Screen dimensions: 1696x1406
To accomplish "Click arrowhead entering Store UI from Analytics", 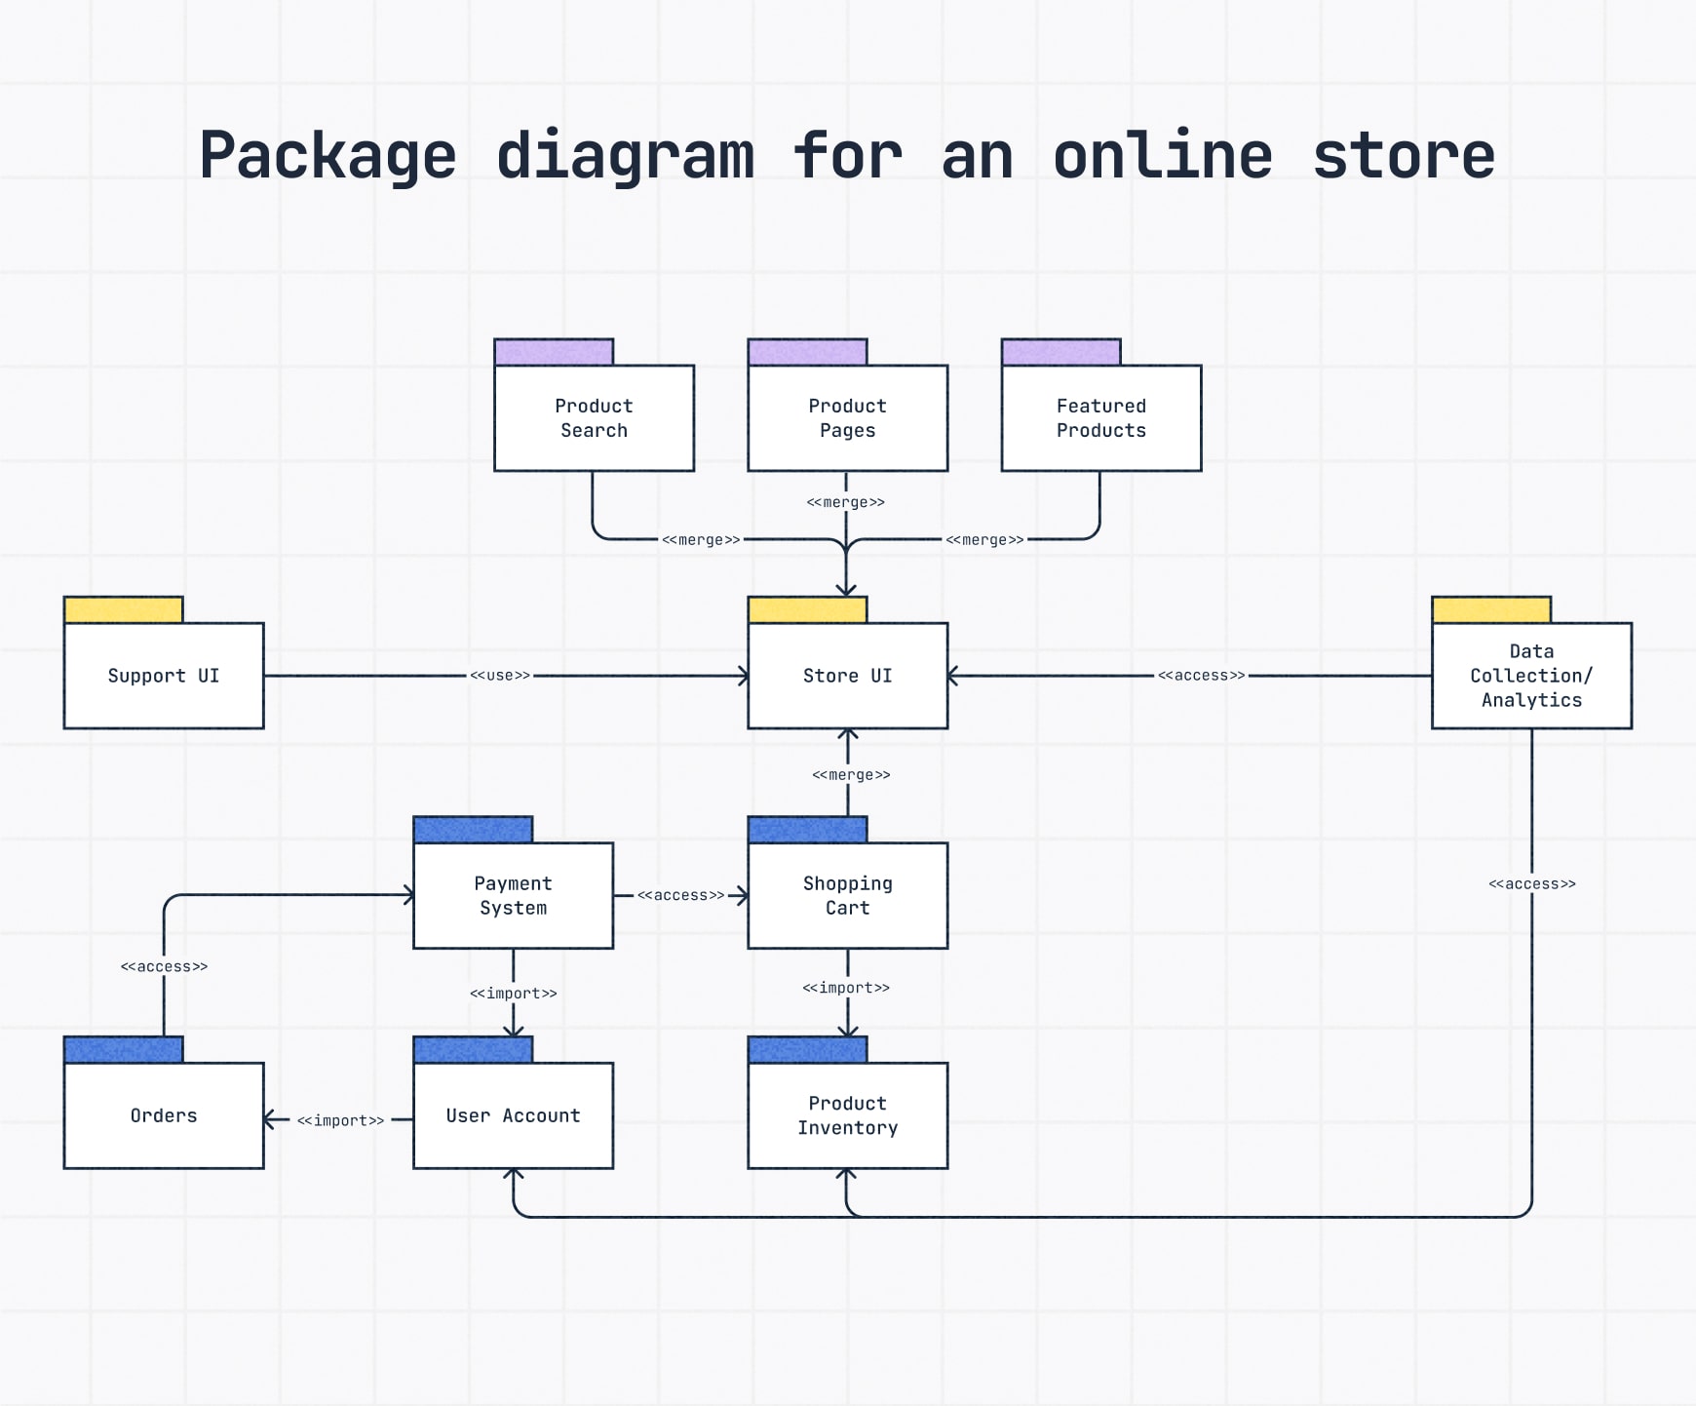I will (x=953, y=676).
